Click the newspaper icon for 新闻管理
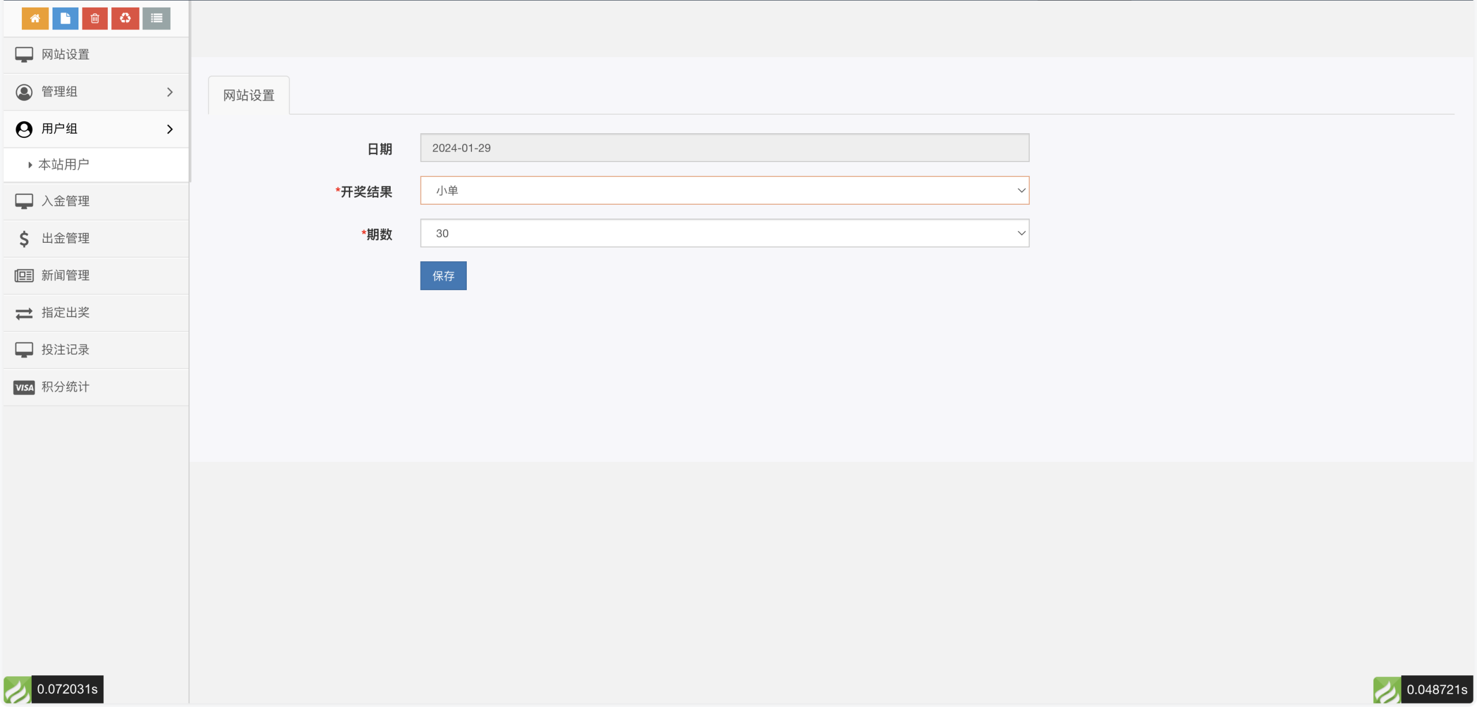The height and width of the screenshot is (707, 1477). pyautogui.click(x=24, y=276)
